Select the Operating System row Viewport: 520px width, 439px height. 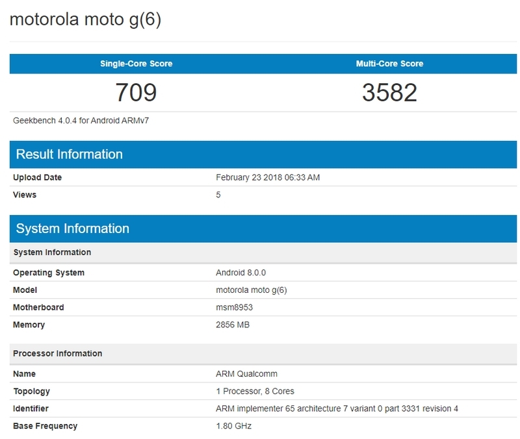[51, 272]
